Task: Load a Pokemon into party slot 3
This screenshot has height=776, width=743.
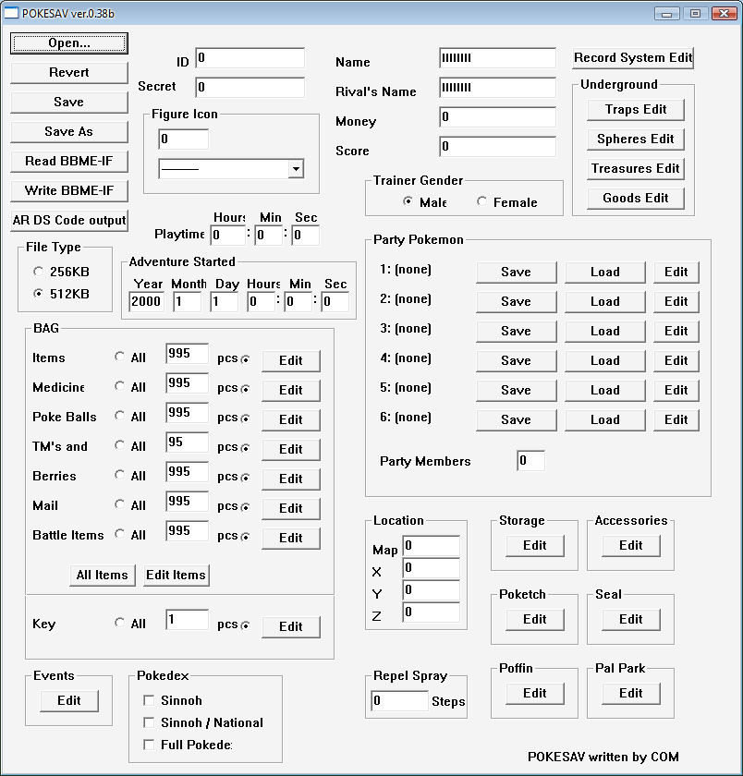Action: click(604, 331)
